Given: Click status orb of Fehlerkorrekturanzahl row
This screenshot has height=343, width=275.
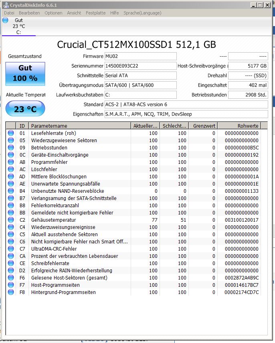Looking at the screenshot, I should [11, 205].
